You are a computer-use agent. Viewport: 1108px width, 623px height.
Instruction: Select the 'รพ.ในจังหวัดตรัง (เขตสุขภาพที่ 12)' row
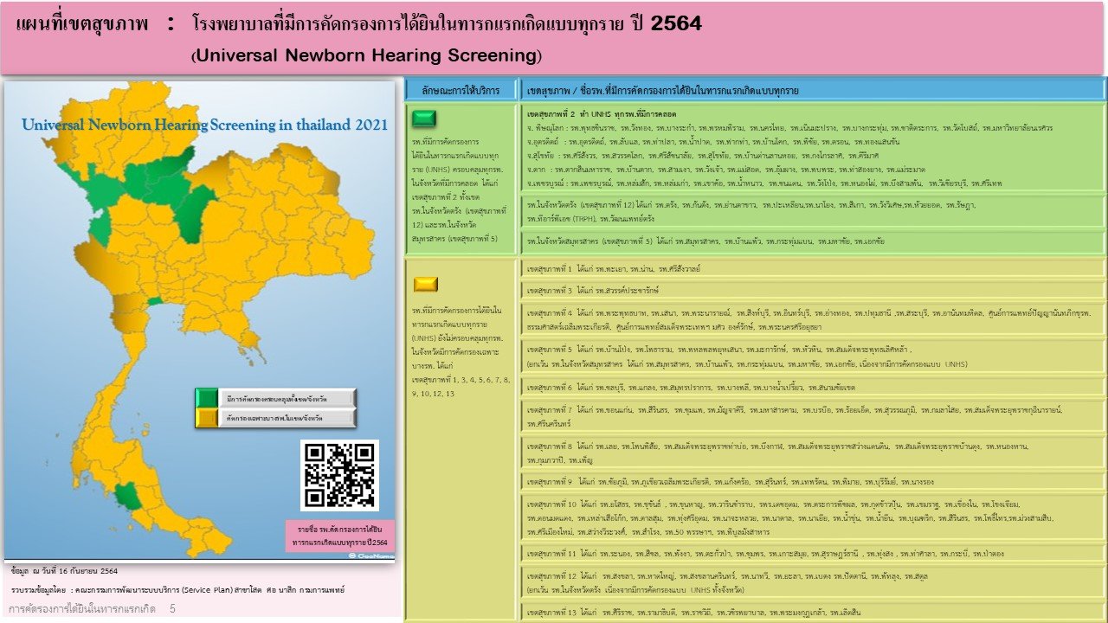click(812, 212)
